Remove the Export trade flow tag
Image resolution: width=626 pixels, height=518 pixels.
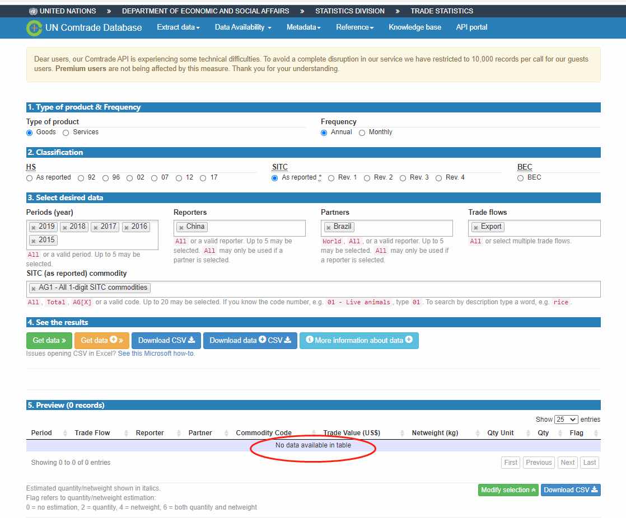(x=476, y=227)
